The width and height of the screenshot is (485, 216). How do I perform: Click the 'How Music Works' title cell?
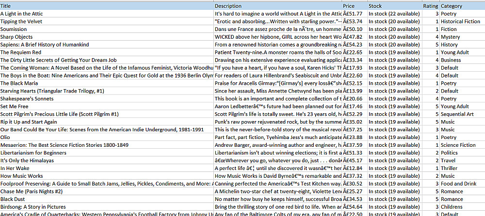tap(107, 176)
